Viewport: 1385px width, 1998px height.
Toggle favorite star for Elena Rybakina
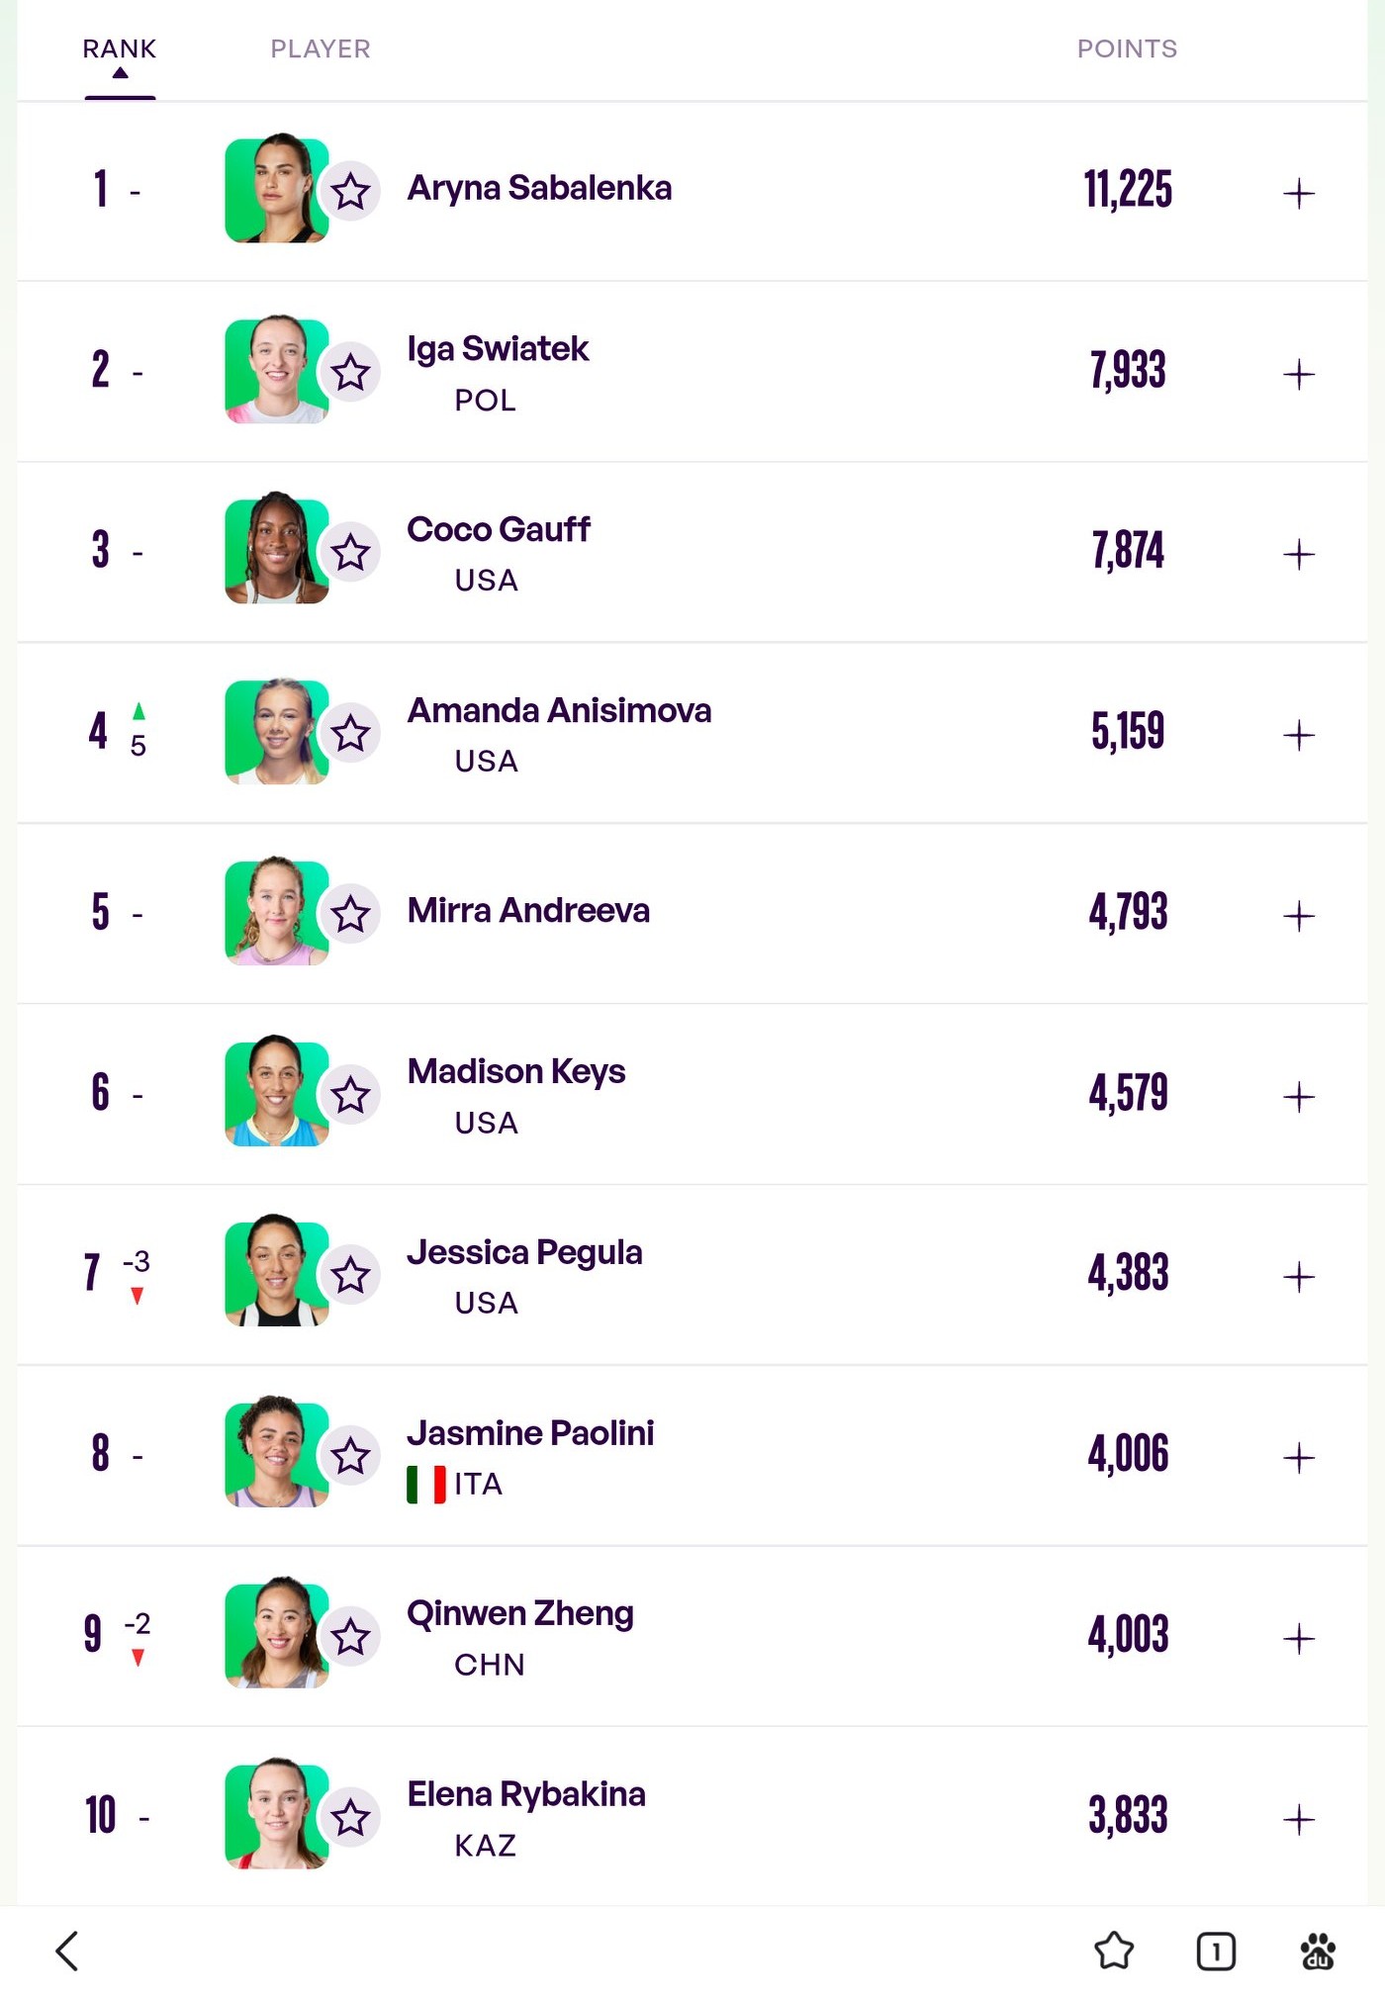350,1817
